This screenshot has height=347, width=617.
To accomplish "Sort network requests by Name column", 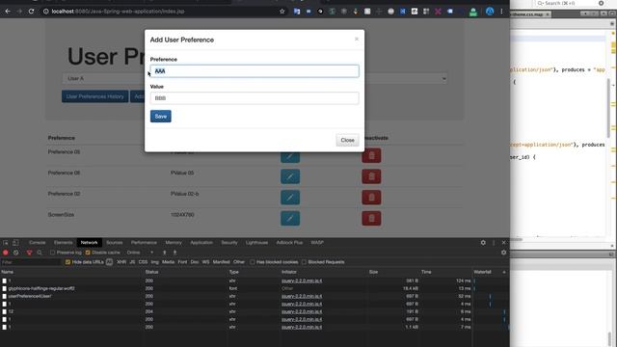I will coord(8,272).
